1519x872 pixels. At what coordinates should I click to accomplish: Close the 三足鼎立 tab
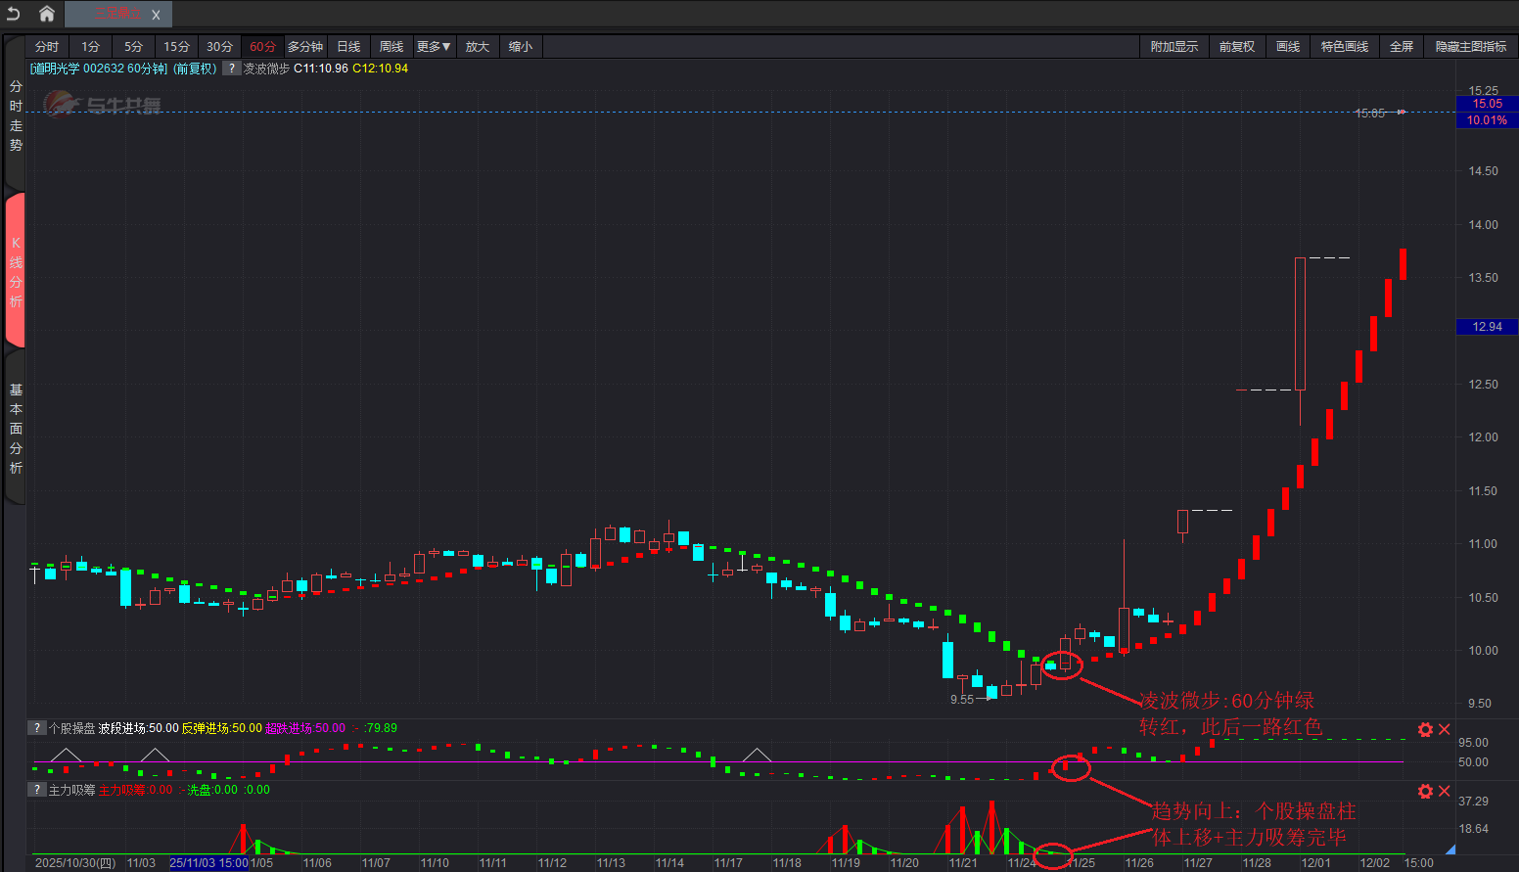coord(156,15)
